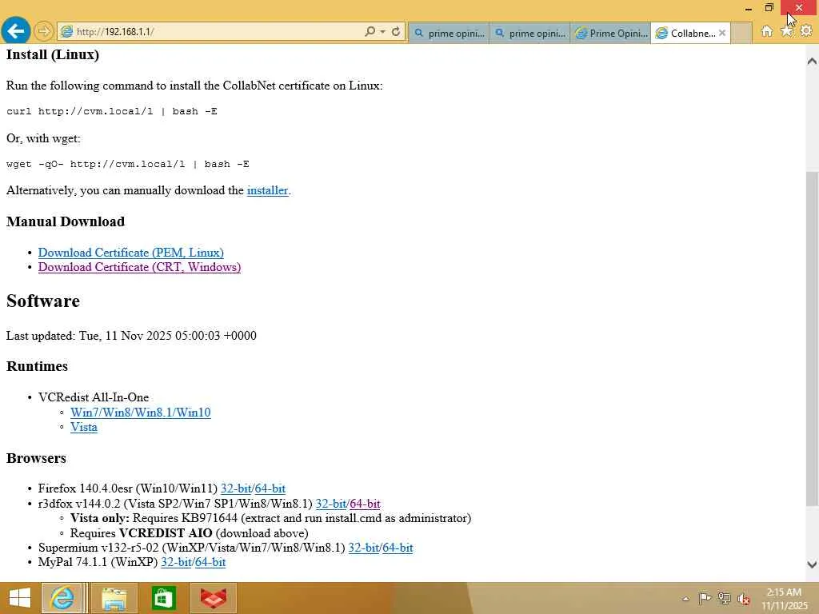
Task: Click the Home icon
Action: (767, 31)
